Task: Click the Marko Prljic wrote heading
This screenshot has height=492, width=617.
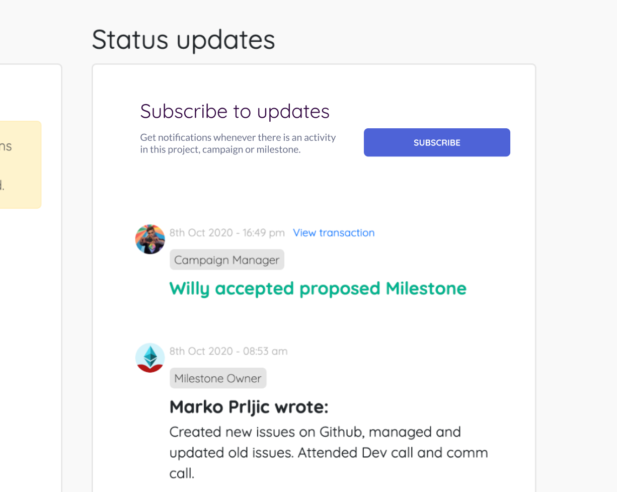Action: tap(249, 407)
